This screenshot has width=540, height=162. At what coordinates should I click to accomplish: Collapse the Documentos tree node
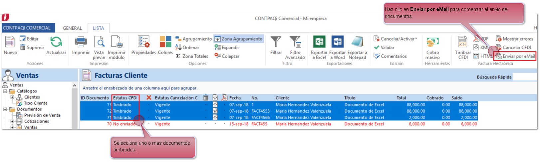pos(5,109)
